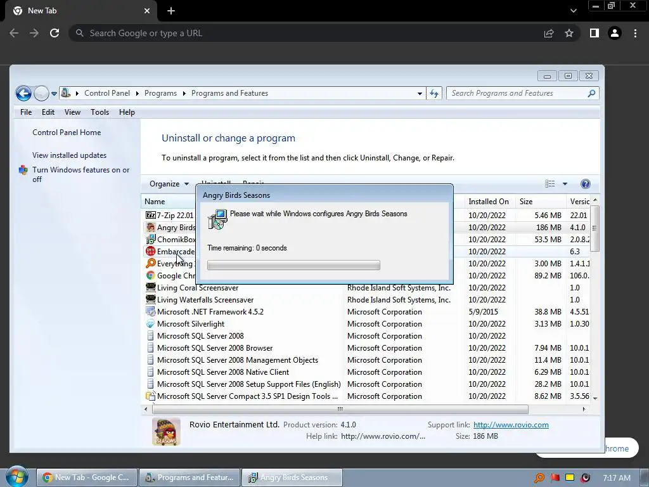Open the Tools menu
This screenshot has height=487, width=649.
click(100, 112)
